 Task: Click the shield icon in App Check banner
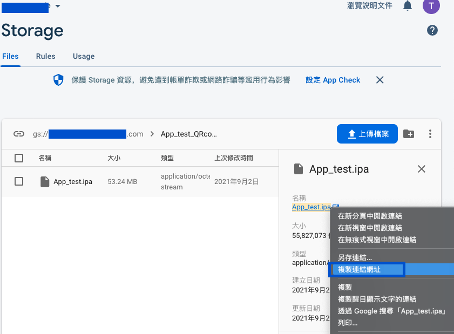pyautogui.click(x=58, y=80)
